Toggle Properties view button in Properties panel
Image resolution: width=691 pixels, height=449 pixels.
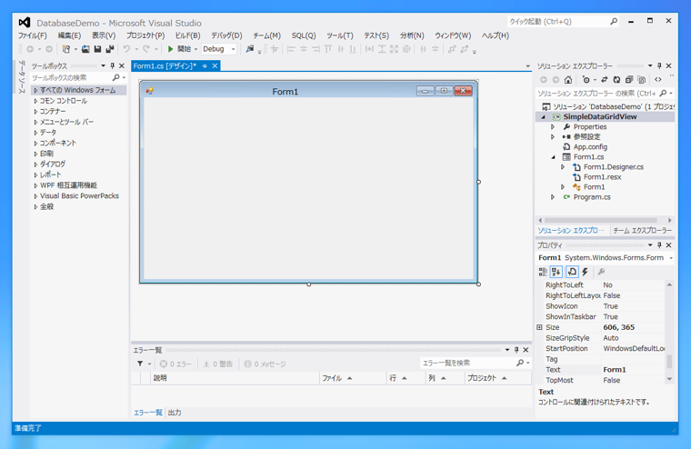point(571,272)
